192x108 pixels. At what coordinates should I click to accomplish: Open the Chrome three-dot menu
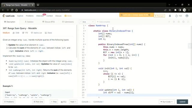(189, 10)
